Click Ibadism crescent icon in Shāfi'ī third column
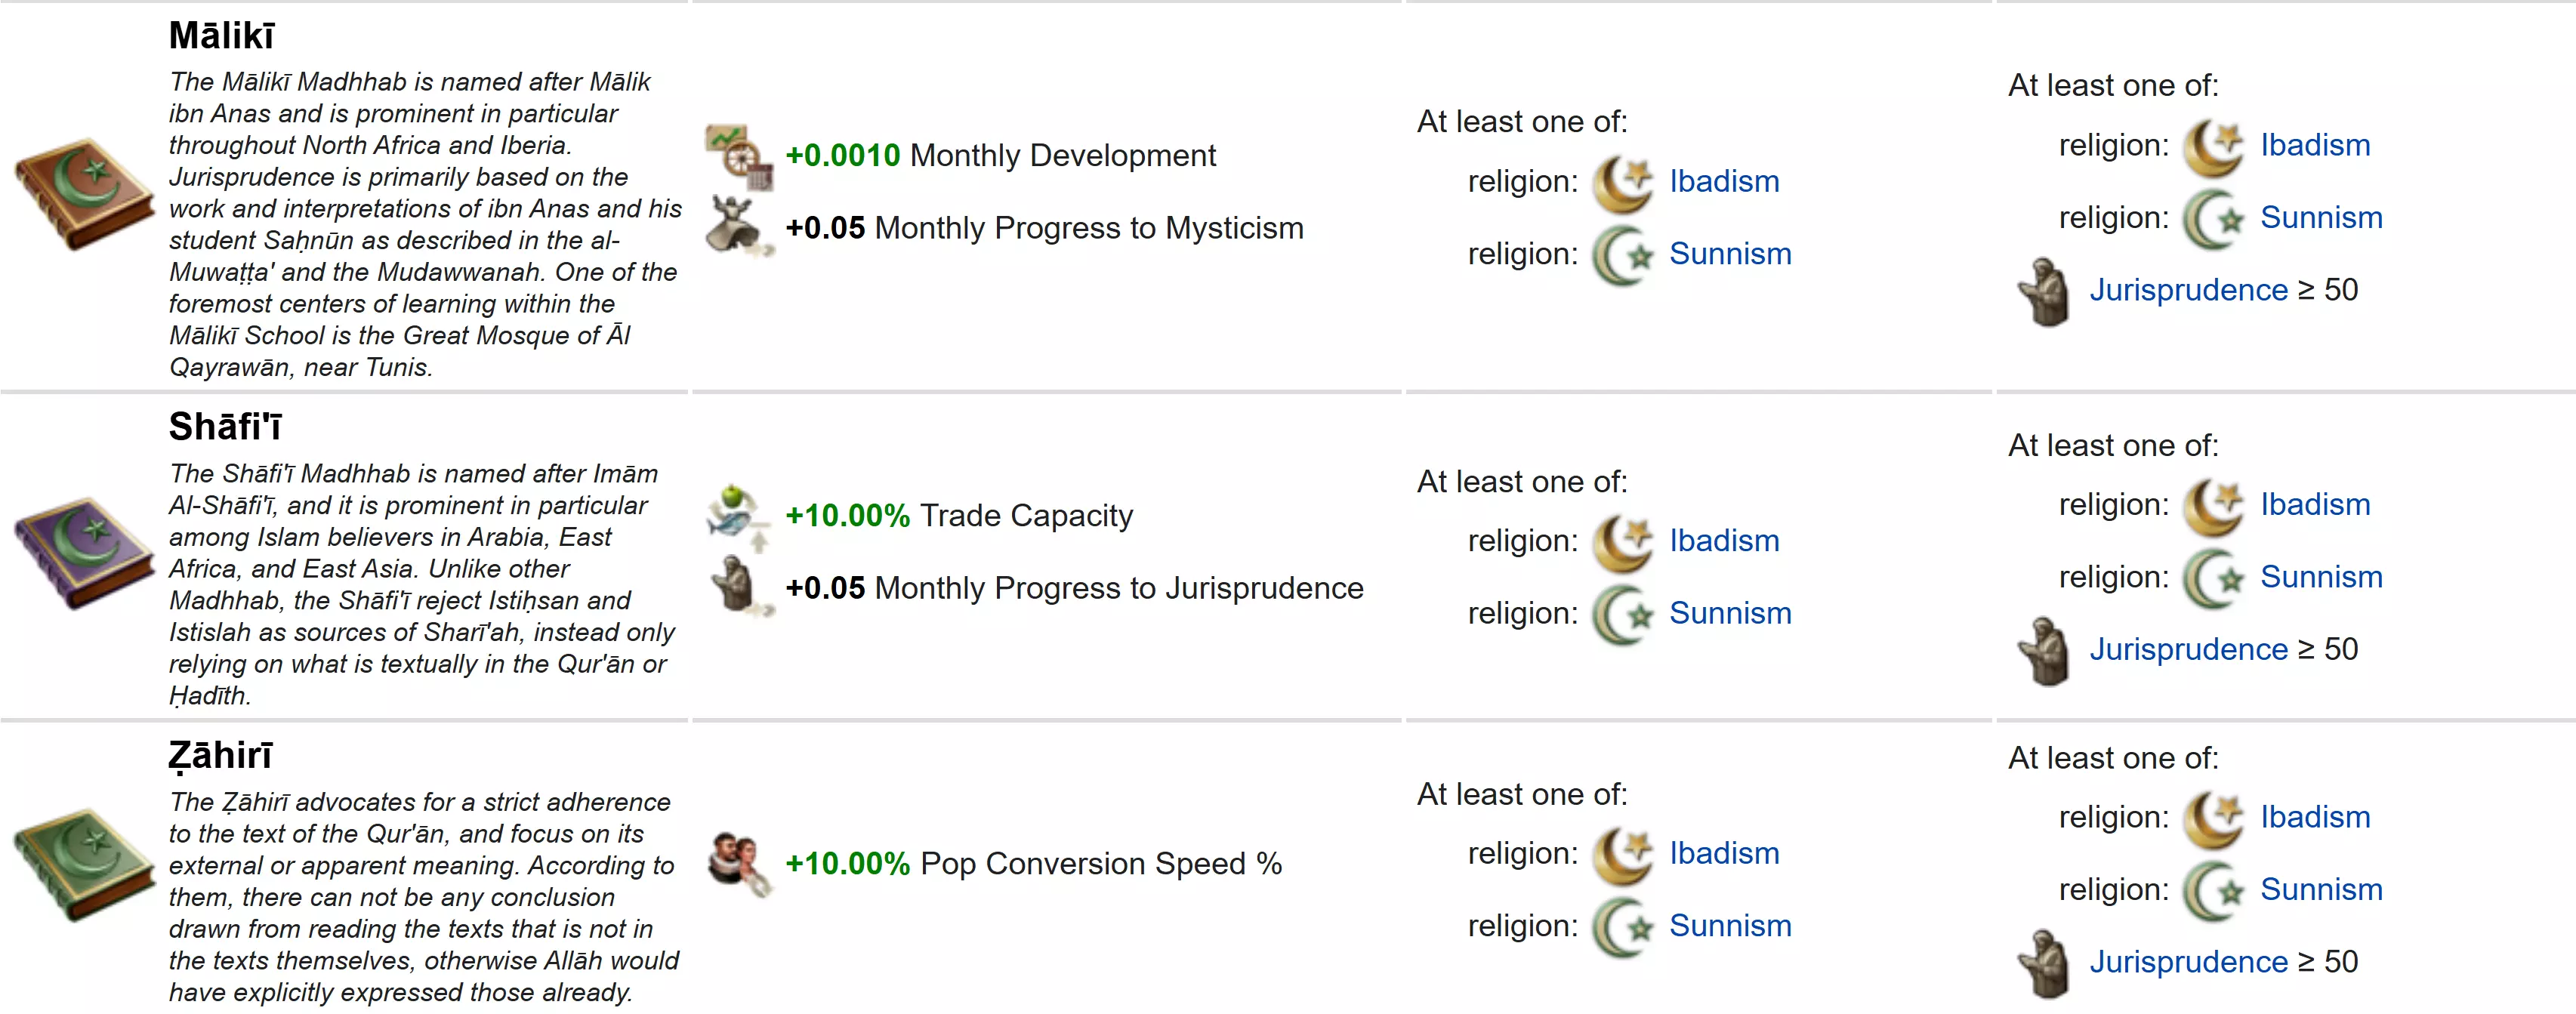Image resolution: width=2576 pixels, height=1014 pixels. point(1623,542)
